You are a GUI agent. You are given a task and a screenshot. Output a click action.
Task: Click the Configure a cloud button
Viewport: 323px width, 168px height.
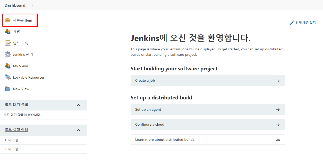click(x=208, y=124)
